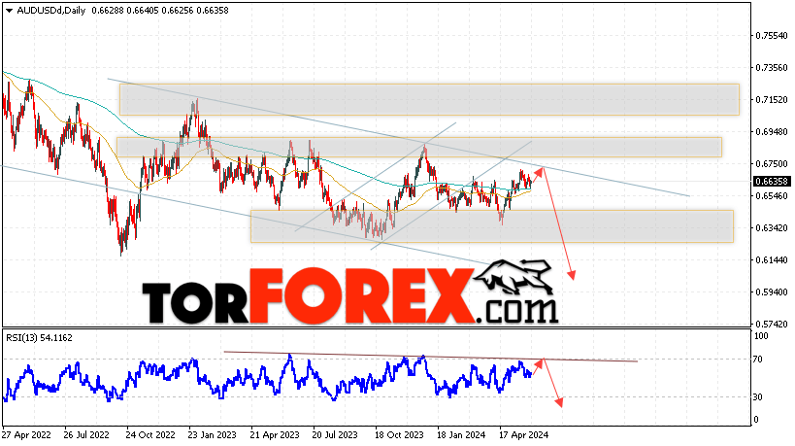Click the 0.71520 price axis value

[x=771, y=99]
